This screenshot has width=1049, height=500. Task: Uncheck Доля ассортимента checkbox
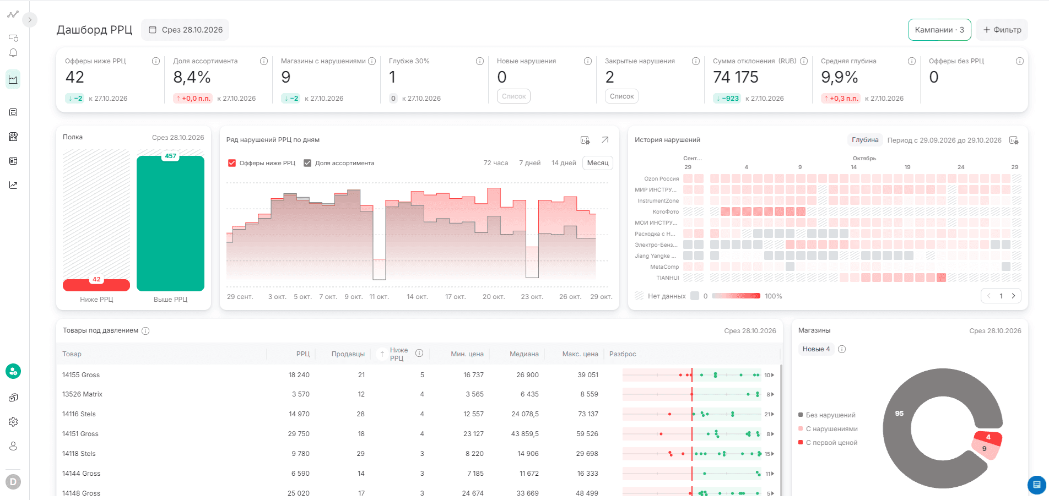[x=307, y=163]
